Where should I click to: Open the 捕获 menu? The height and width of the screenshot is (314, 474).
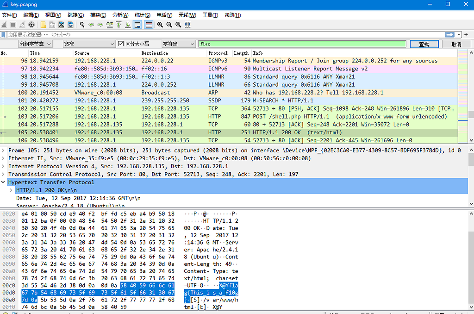coord(98,14)
